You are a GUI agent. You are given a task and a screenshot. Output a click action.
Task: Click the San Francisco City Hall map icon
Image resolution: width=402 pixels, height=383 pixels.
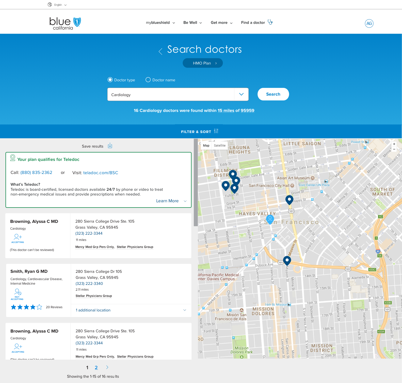coord(292,185)
